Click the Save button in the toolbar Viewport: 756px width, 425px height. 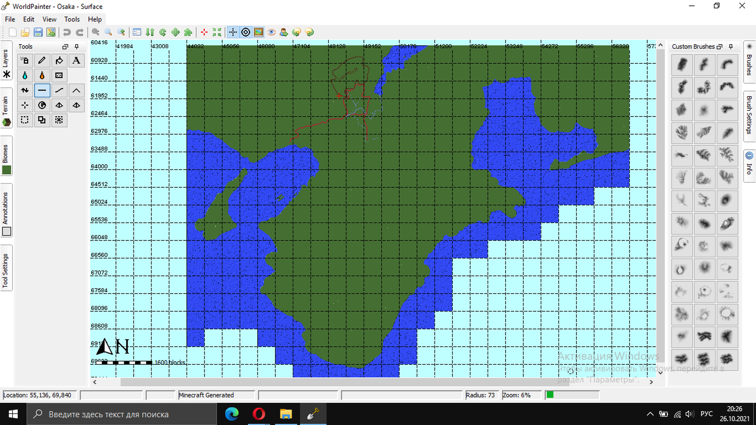pyautogui.click(x=38, y=32)
